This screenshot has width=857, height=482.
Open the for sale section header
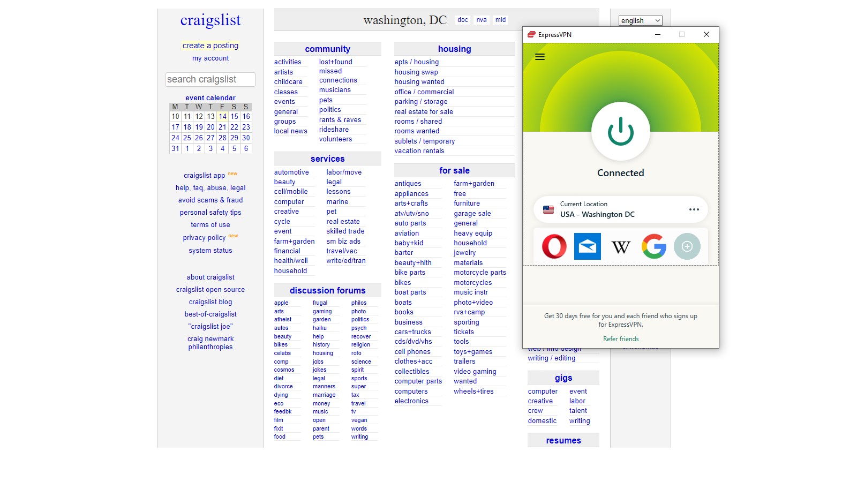click(x=455, y=170)
